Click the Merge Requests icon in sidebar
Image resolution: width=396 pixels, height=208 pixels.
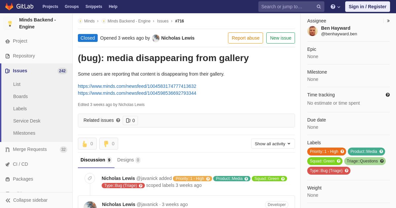8,150
